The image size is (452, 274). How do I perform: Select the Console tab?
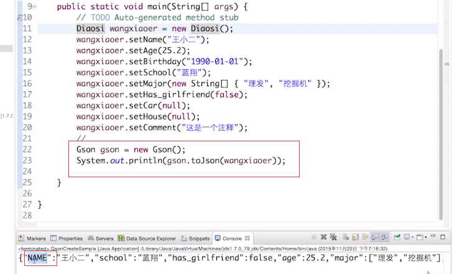(x=232, y=238)
